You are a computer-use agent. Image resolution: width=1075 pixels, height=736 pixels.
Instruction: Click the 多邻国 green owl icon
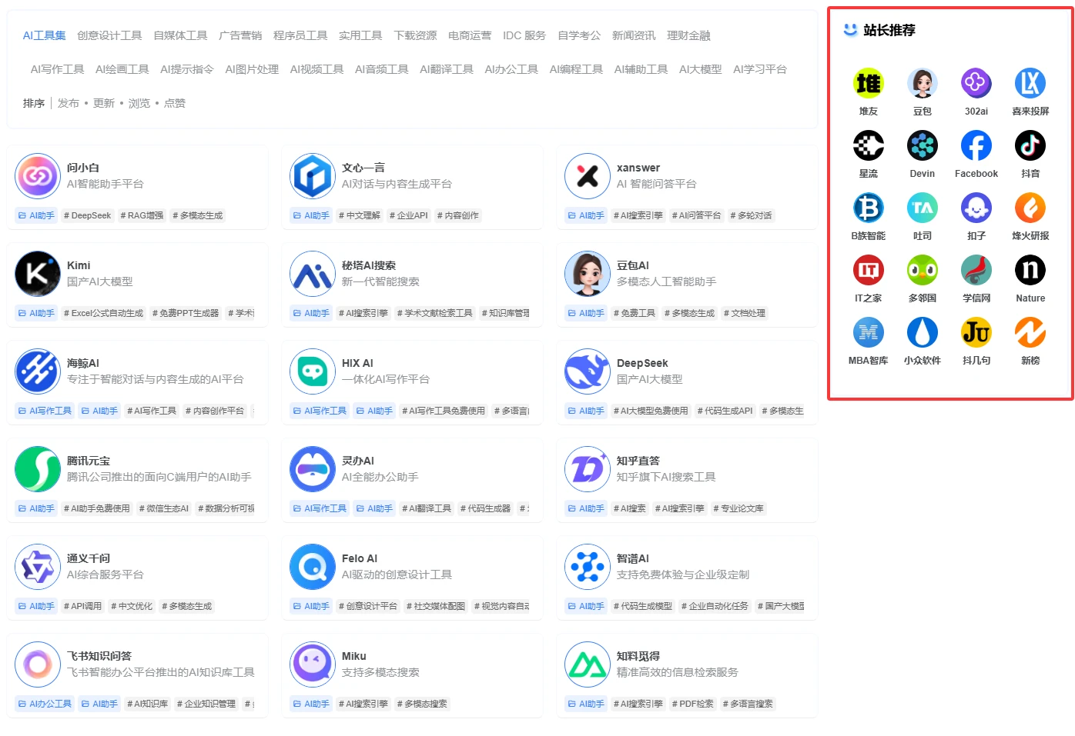pos(922,270)
